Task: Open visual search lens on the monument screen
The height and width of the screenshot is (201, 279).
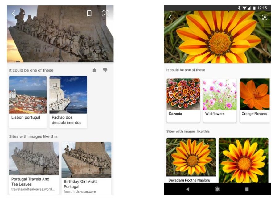Action: pyautogui.click(x=105, y=14)
